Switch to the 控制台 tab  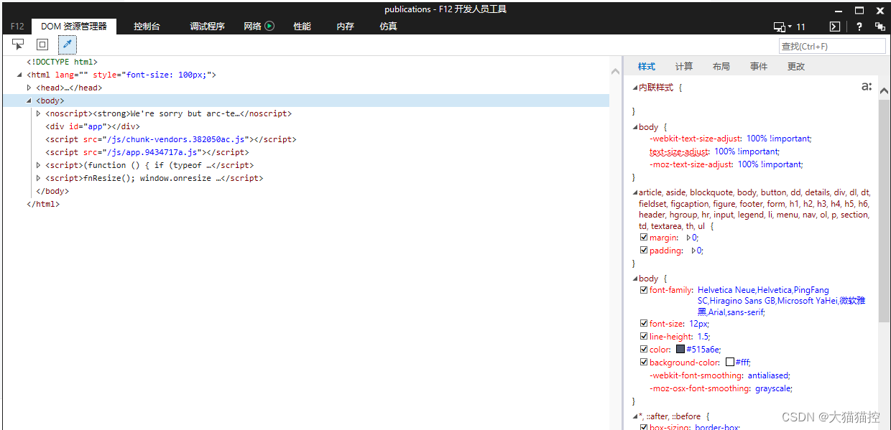pyautogui.click(x=147, y=26)
